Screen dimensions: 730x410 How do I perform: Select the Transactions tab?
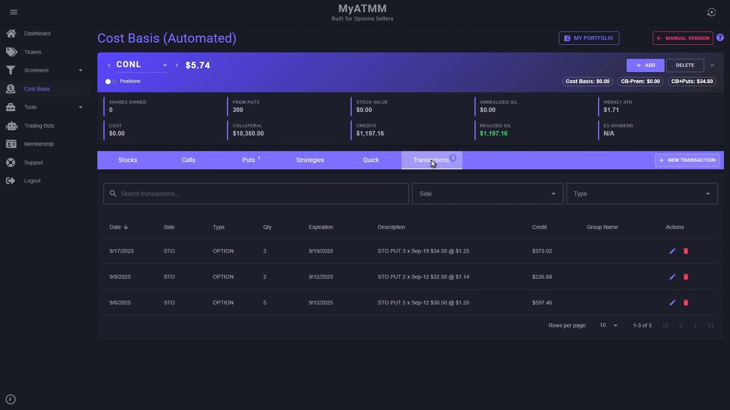432,160
